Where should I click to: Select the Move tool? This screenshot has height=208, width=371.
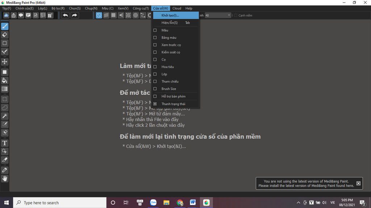click(x=4, y=62)
